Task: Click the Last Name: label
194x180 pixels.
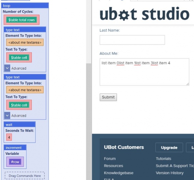Action: click(x=110, y=30)
